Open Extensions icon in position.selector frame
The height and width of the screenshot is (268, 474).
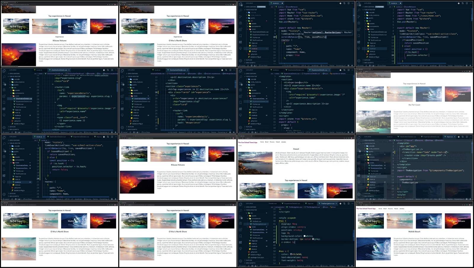click(359, 29)
